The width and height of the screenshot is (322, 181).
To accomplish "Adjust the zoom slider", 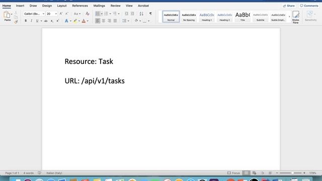I will pos(290,173).
